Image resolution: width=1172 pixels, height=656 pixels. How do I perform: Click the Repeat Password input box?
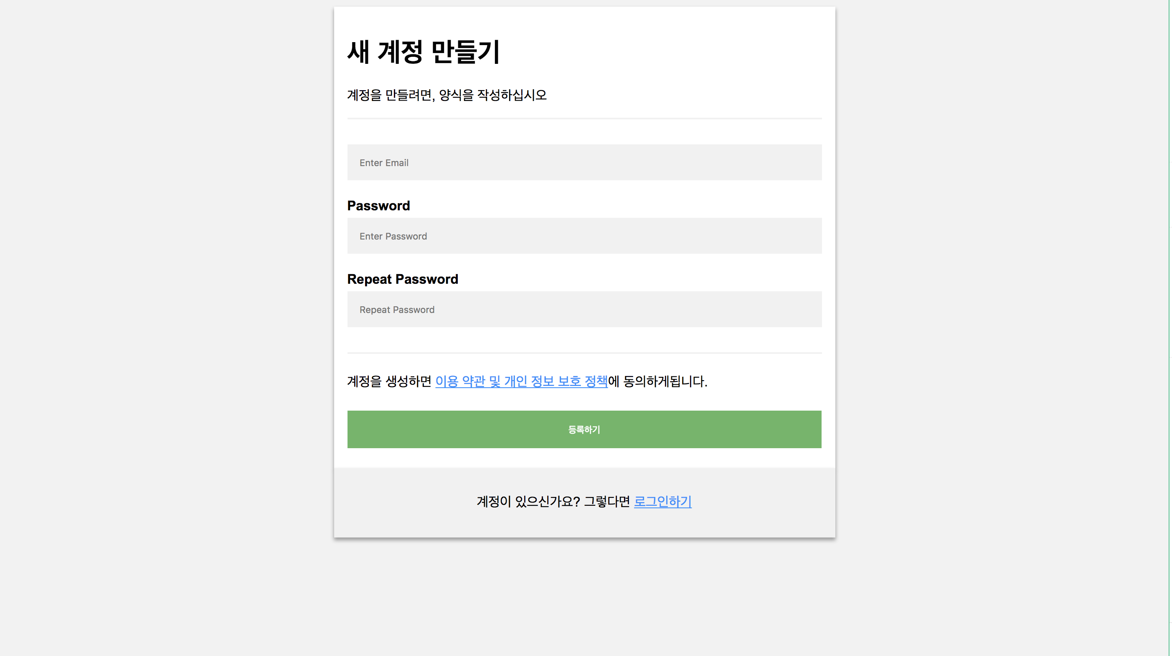pyautogui.click(x=584, y=309)
